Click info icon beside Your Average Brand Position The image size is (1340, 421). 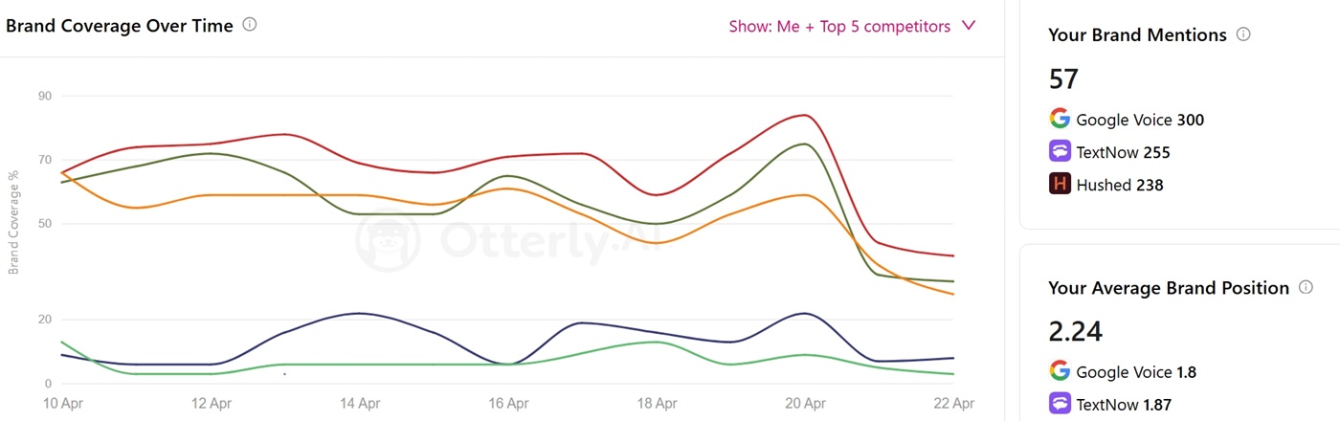point(1306,288)
